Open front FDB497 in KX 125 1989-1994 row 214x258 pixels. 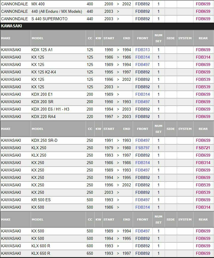point(143,64)
